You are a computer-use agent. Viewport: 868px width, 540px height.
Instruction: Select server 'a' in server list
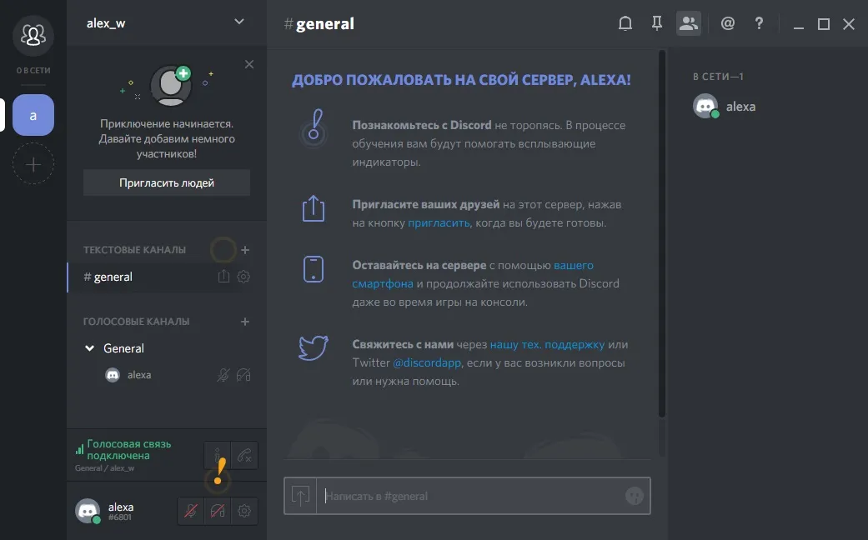(x=33, y=115)
